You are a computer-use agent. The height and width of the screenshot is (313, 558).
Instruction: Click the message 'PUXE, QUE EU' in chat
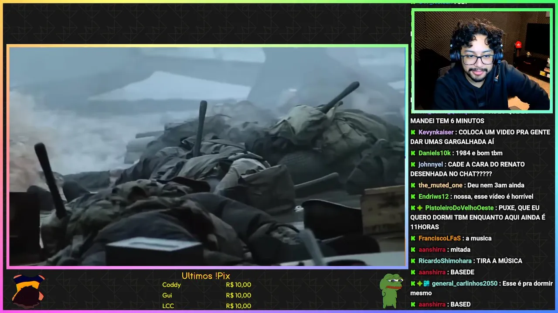519,208
